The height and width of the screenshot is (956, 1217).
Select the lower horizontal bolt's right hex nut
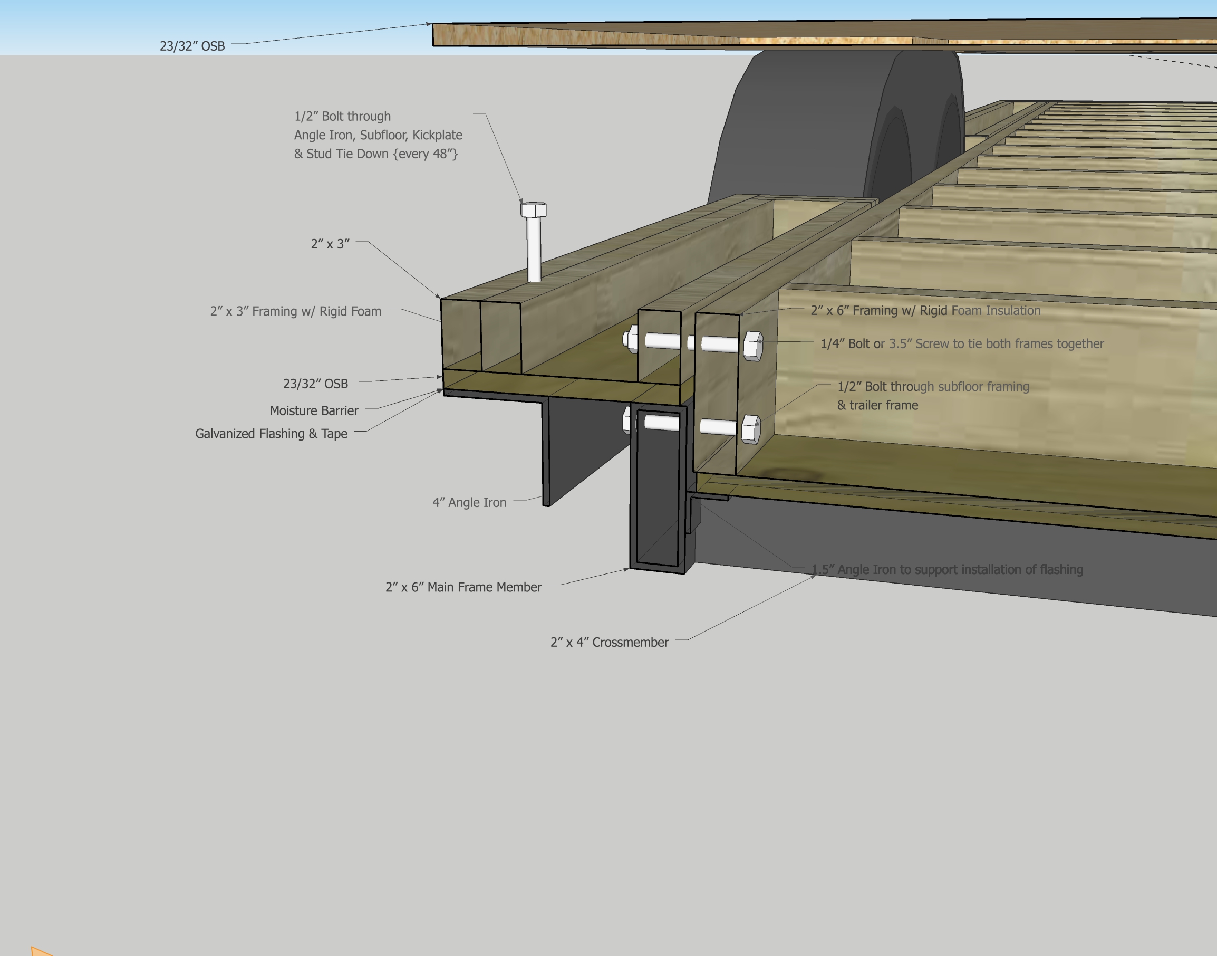(x=750, y=429)
